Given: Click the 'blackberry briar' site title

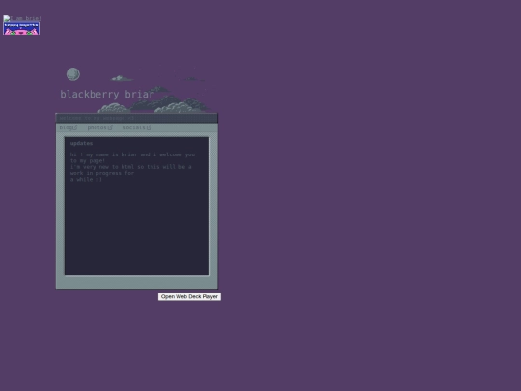Looking at the screenshot, I should tap(107, 94).
